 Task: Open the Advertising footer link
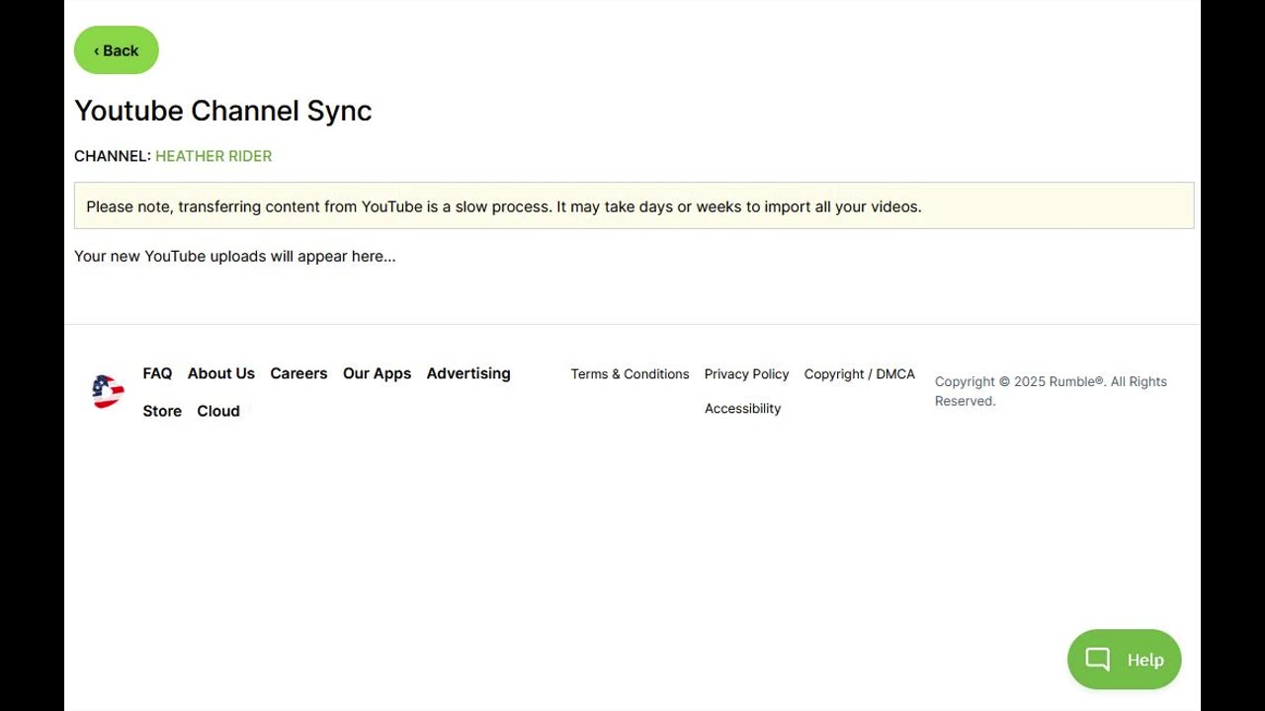click(x=468, y=373)
